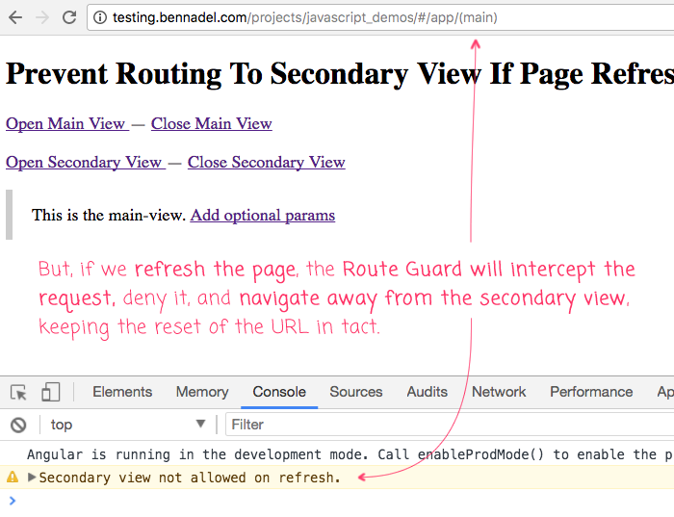Expand the 'Secondary view not allowed' warning
Viewport: 674px width, 517px height.
coord(32,477)
